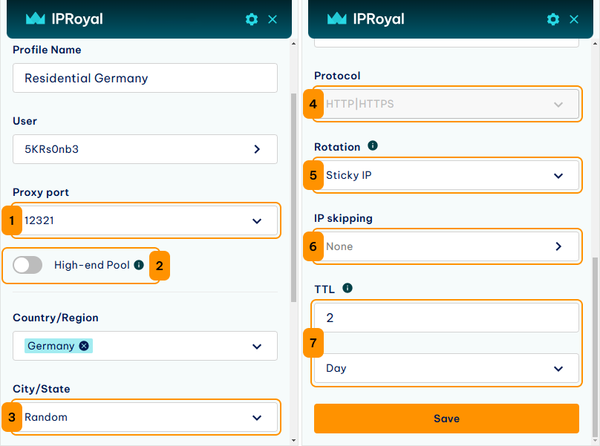Open the City/State Random dropdown

[145, 417]
